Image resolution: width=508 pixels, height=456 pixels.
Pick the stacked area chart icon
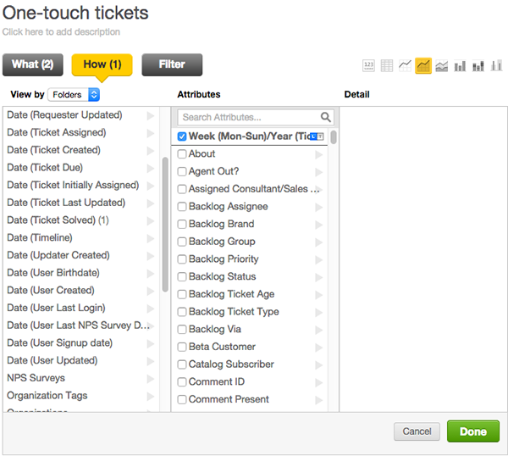[x=442, y=65]
